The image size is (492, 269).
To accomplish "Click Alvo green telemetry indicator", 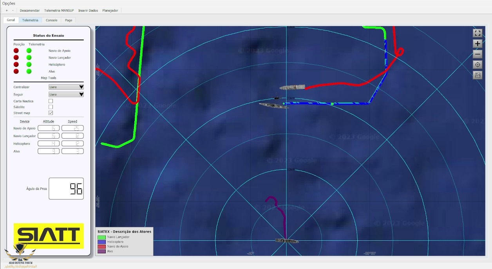I will 29,71.
